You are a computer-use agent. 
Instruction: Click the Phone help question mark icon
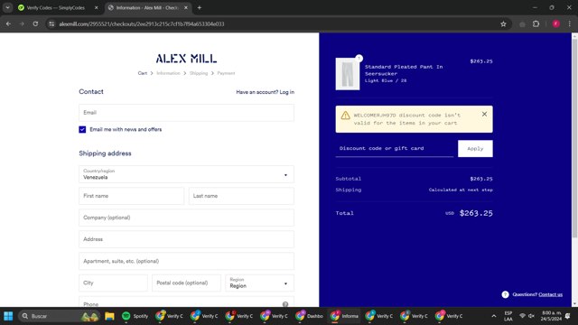pyautogui.click(x=285, y=304)
